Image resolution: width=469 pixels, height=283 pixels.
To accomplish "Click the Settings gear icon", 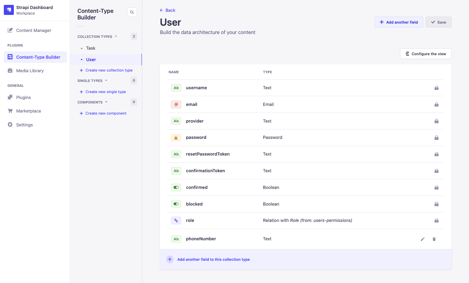I will pos(10,125).
